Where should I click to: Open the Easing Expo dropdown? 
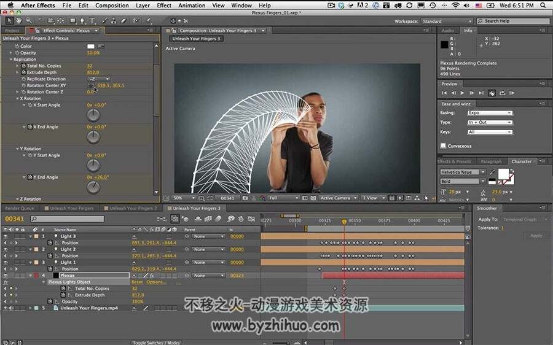point(490,113)
